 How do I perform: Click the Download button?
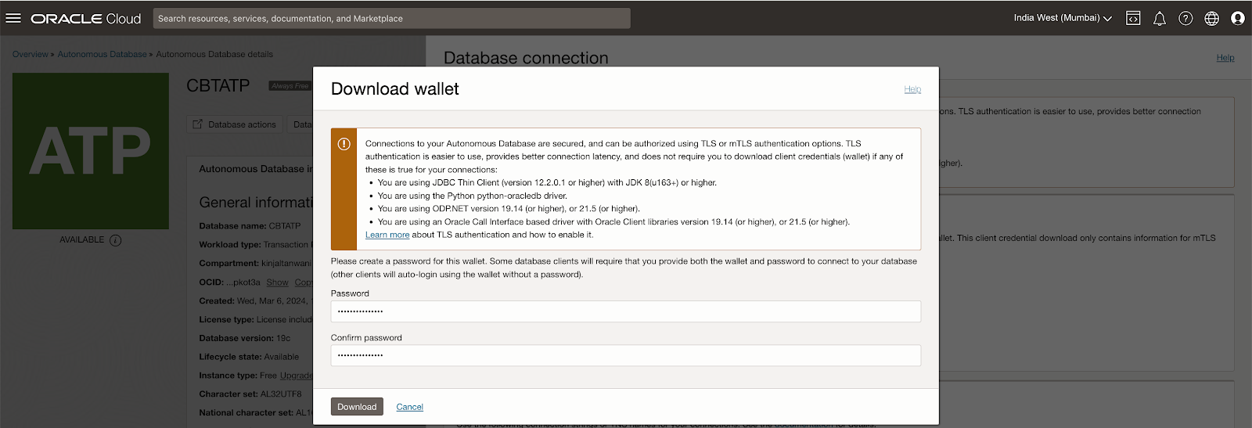(x=357, y=407)
